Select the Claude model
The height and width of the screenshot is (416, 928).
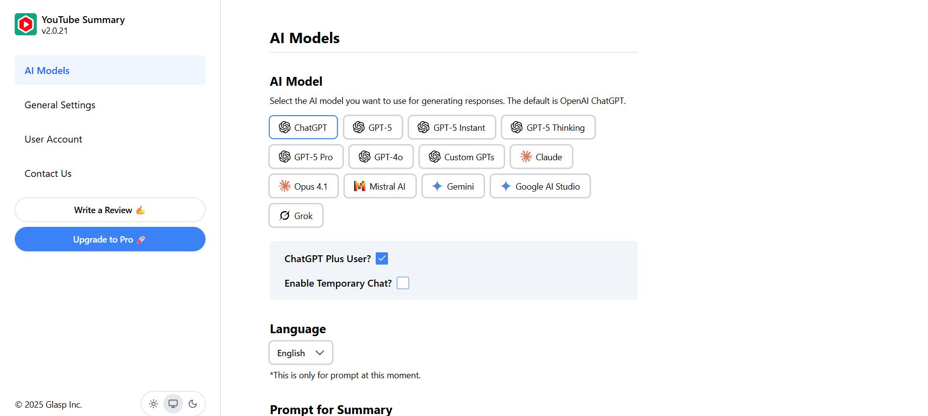tap(541, 157)
